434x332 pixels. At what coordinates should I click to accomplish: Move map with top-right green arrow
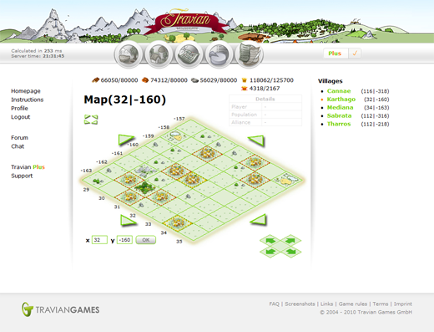point(256,140)
